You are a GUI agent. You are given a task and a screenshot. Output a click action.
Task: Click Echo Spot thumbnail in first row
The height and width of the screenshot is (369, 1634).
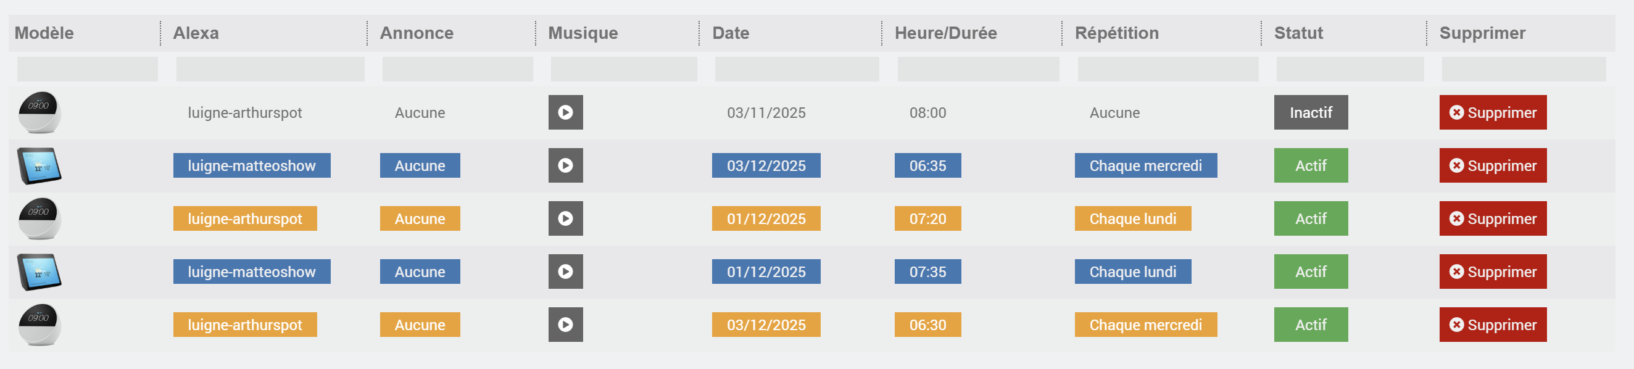tap(39, 112)
